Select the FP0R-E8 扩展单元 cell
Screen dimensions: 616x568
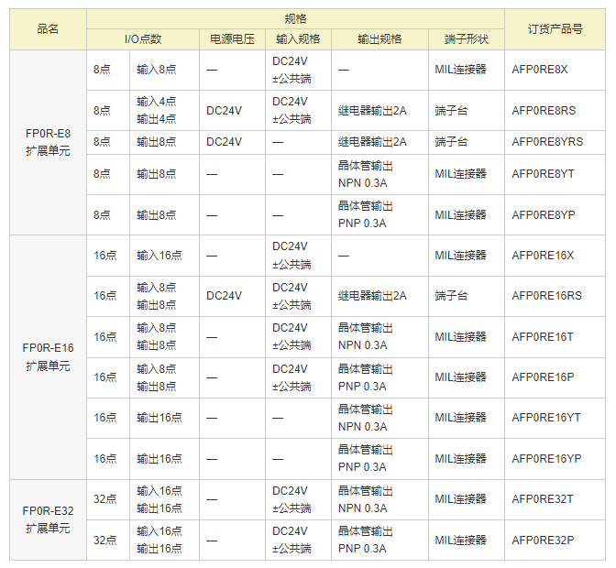[48, 142]
